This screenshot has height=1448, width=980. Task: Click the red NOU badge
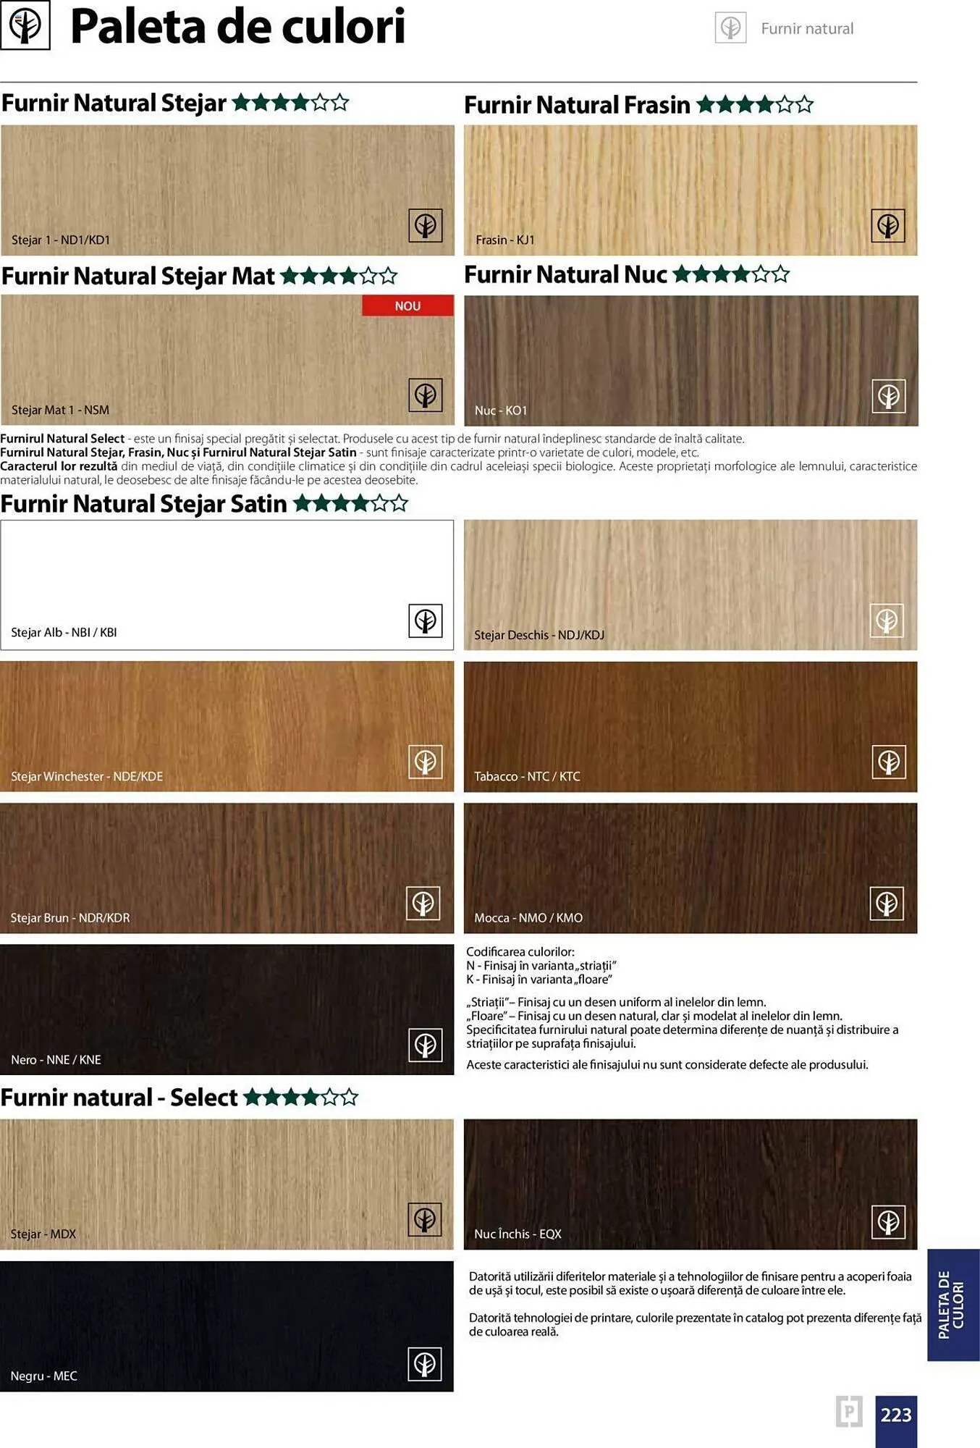[x=407, y=306]
